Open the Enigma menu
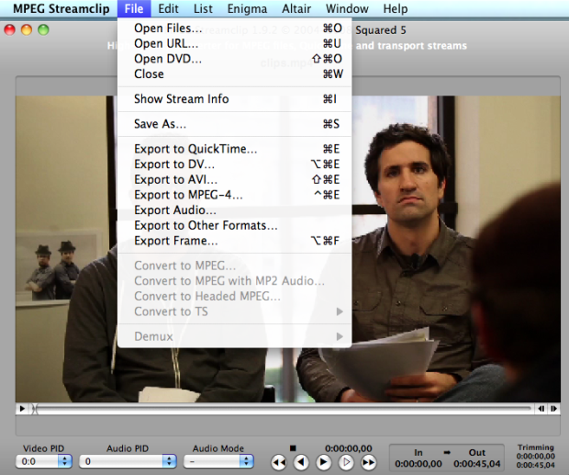This screenshot has width=569, height=475. pos(247,8)
